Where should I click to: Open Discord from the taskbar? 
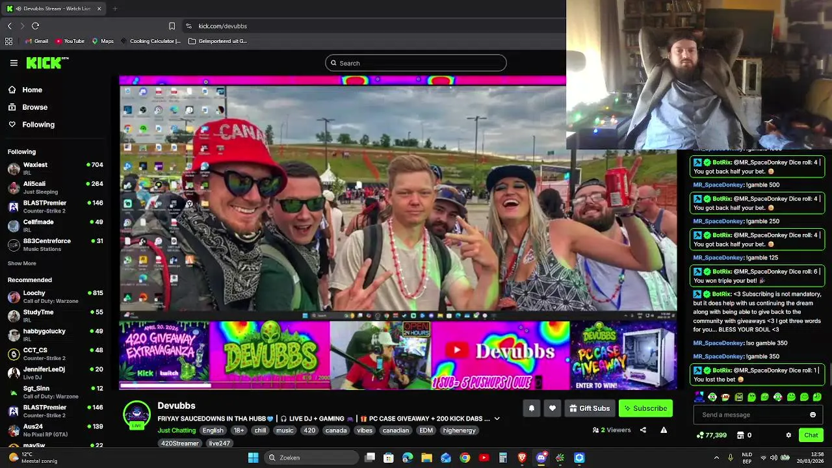point(541,458)
